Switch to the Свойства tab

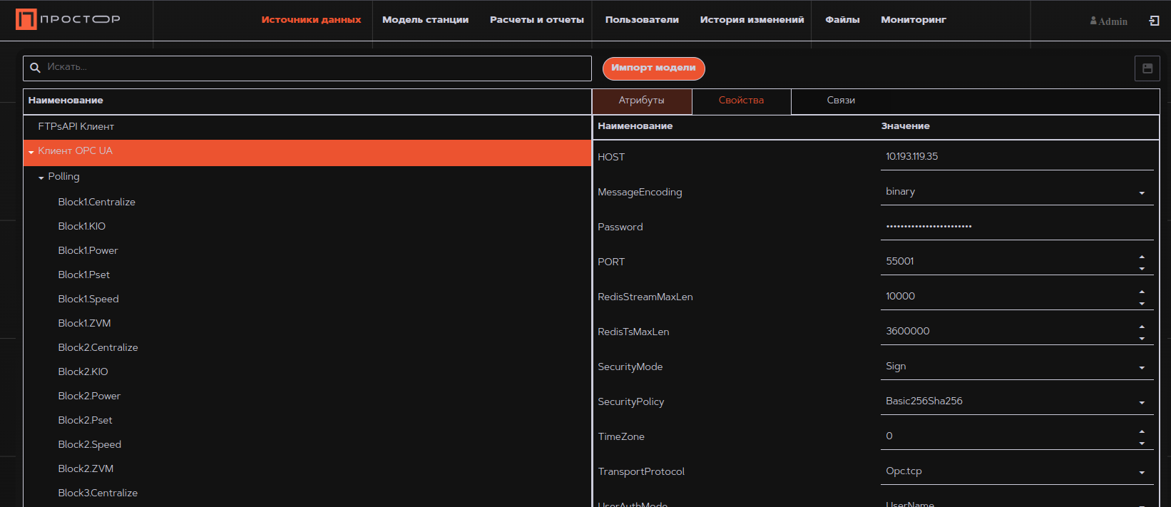(x=741, y=101)
